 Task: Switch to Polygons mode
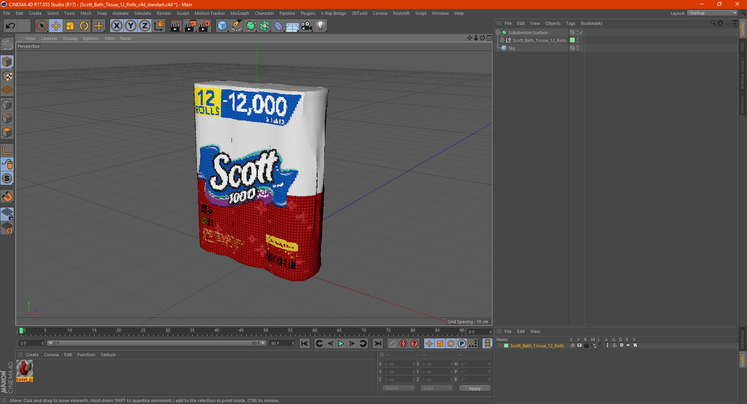coord(7,132)
